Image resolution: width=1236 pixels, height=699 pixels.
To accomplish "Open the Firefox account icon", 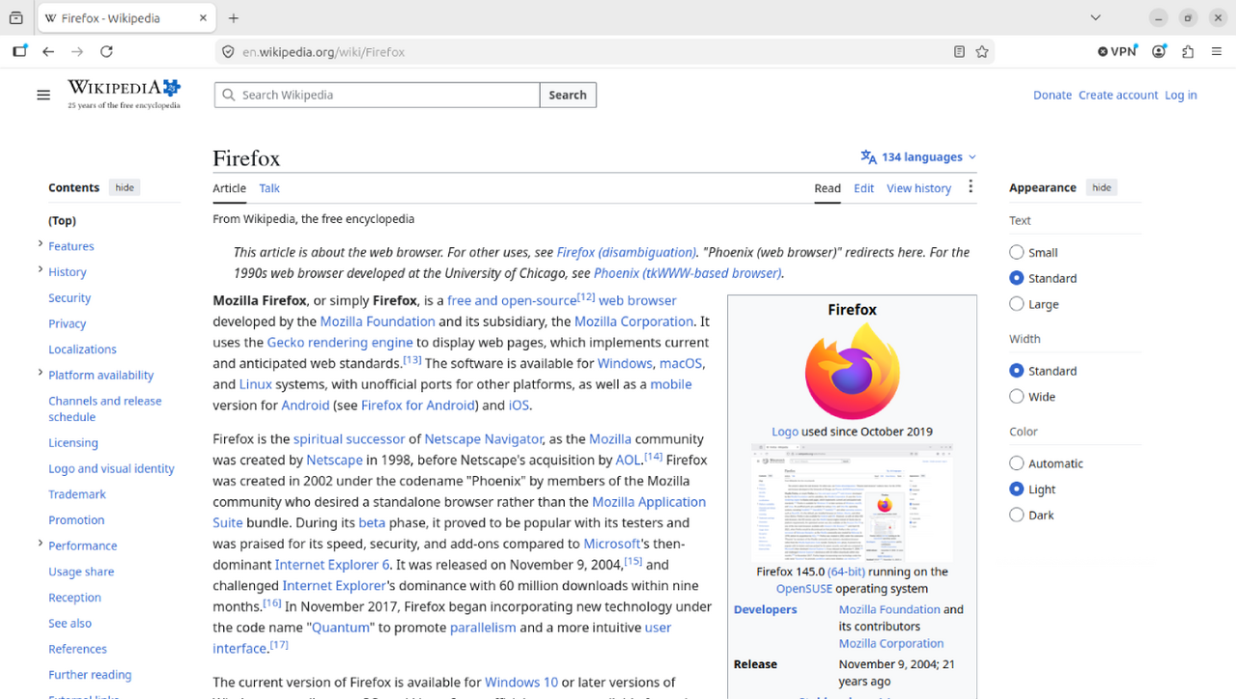I will pos(1159,52).
